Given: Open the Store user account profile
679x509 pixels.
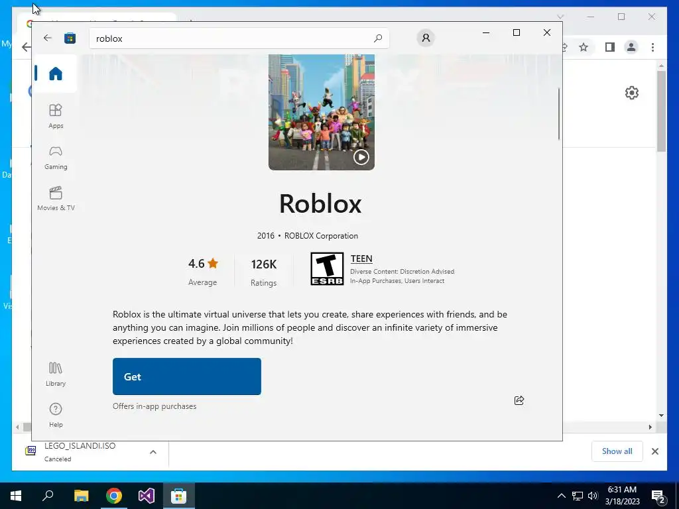Looking at the screenshot, I should tap(426, 38).
